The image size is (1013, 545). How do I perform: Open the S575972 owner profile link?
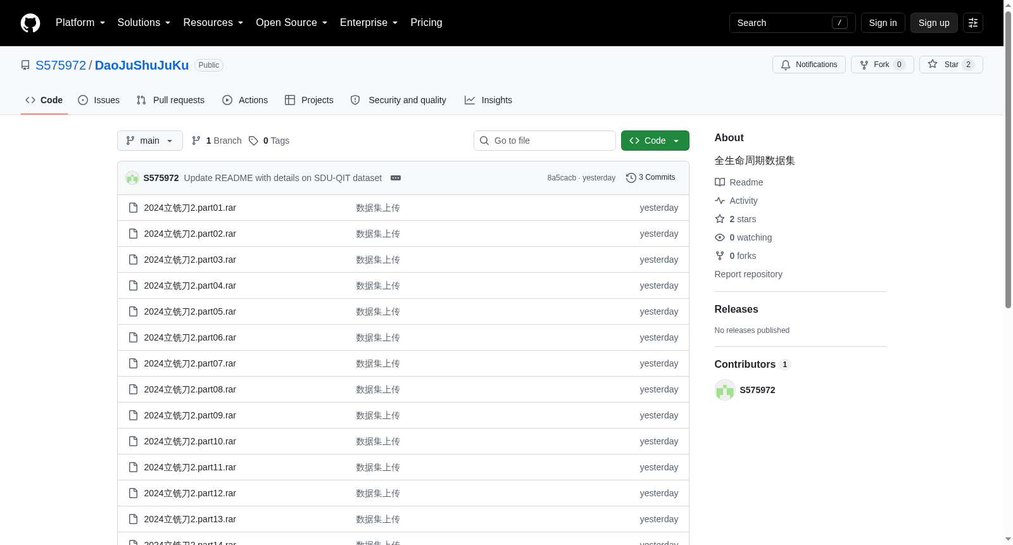point(61,65)
